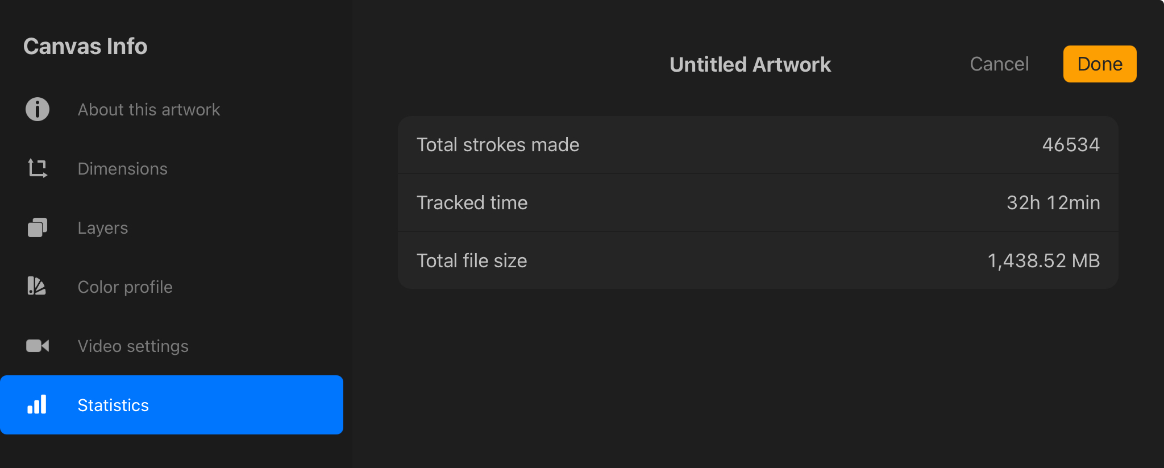Screen dimensions: 1164x468
Task: Select the Tracked time row
Action: (758, 202)
